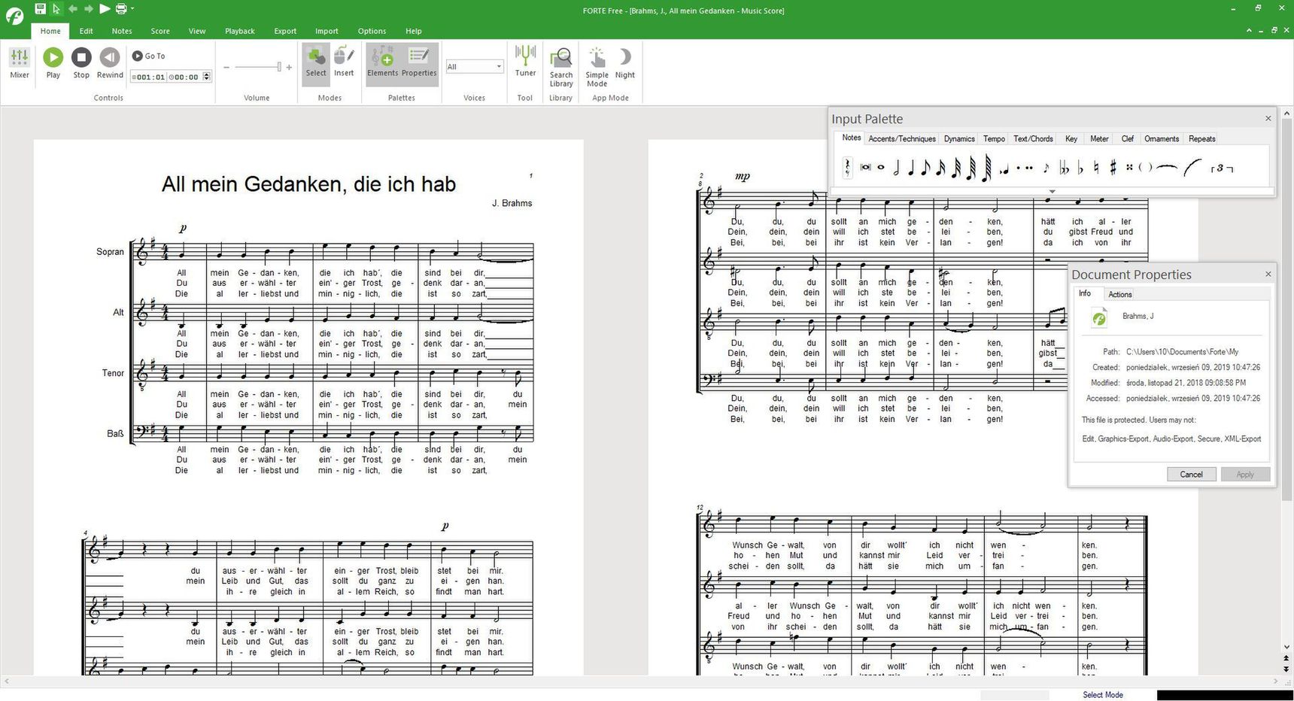This screenshot has height=701, width=1294.
Task: Select the half note in Input Palette
Action: click(896, 168)
